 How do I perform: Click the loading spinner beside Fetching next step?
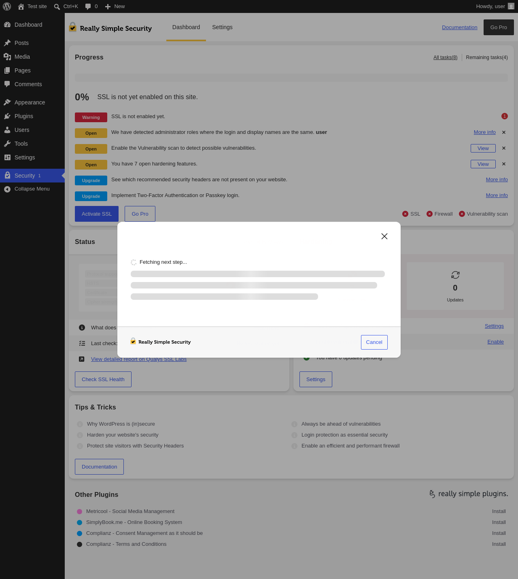[134, 262]
